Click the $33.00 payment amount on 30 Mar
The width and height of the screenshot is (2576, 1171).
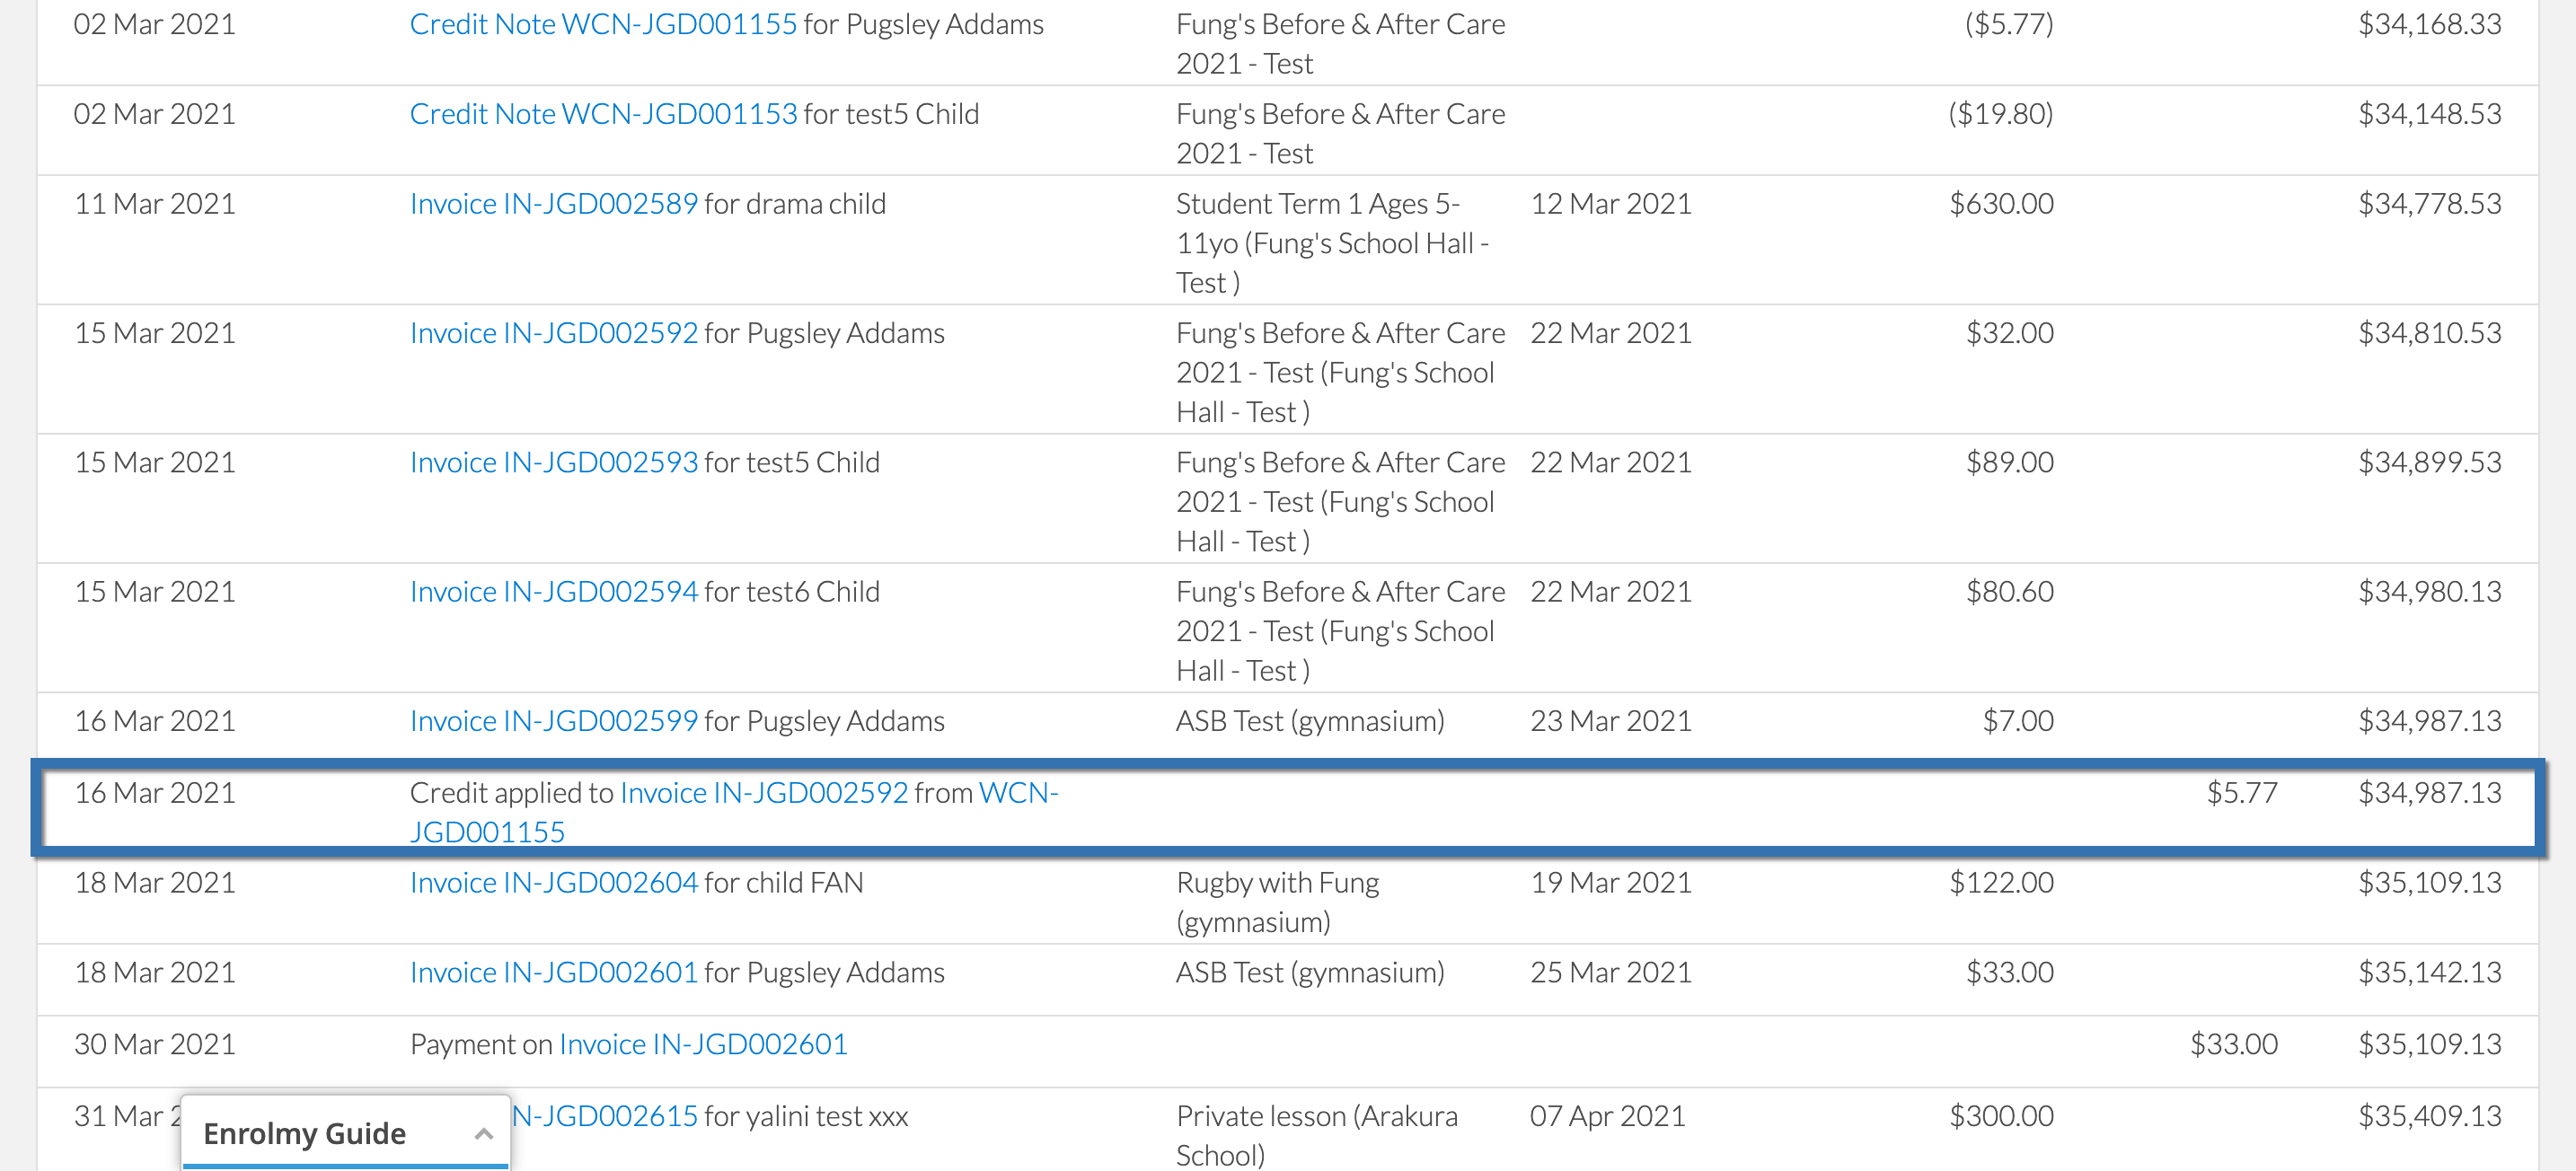click(x=2233, y=1044)
